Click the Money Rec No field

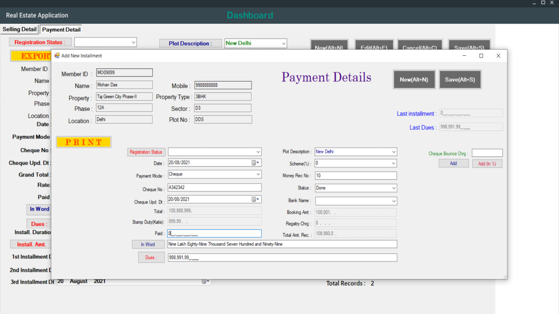(356, 175)
